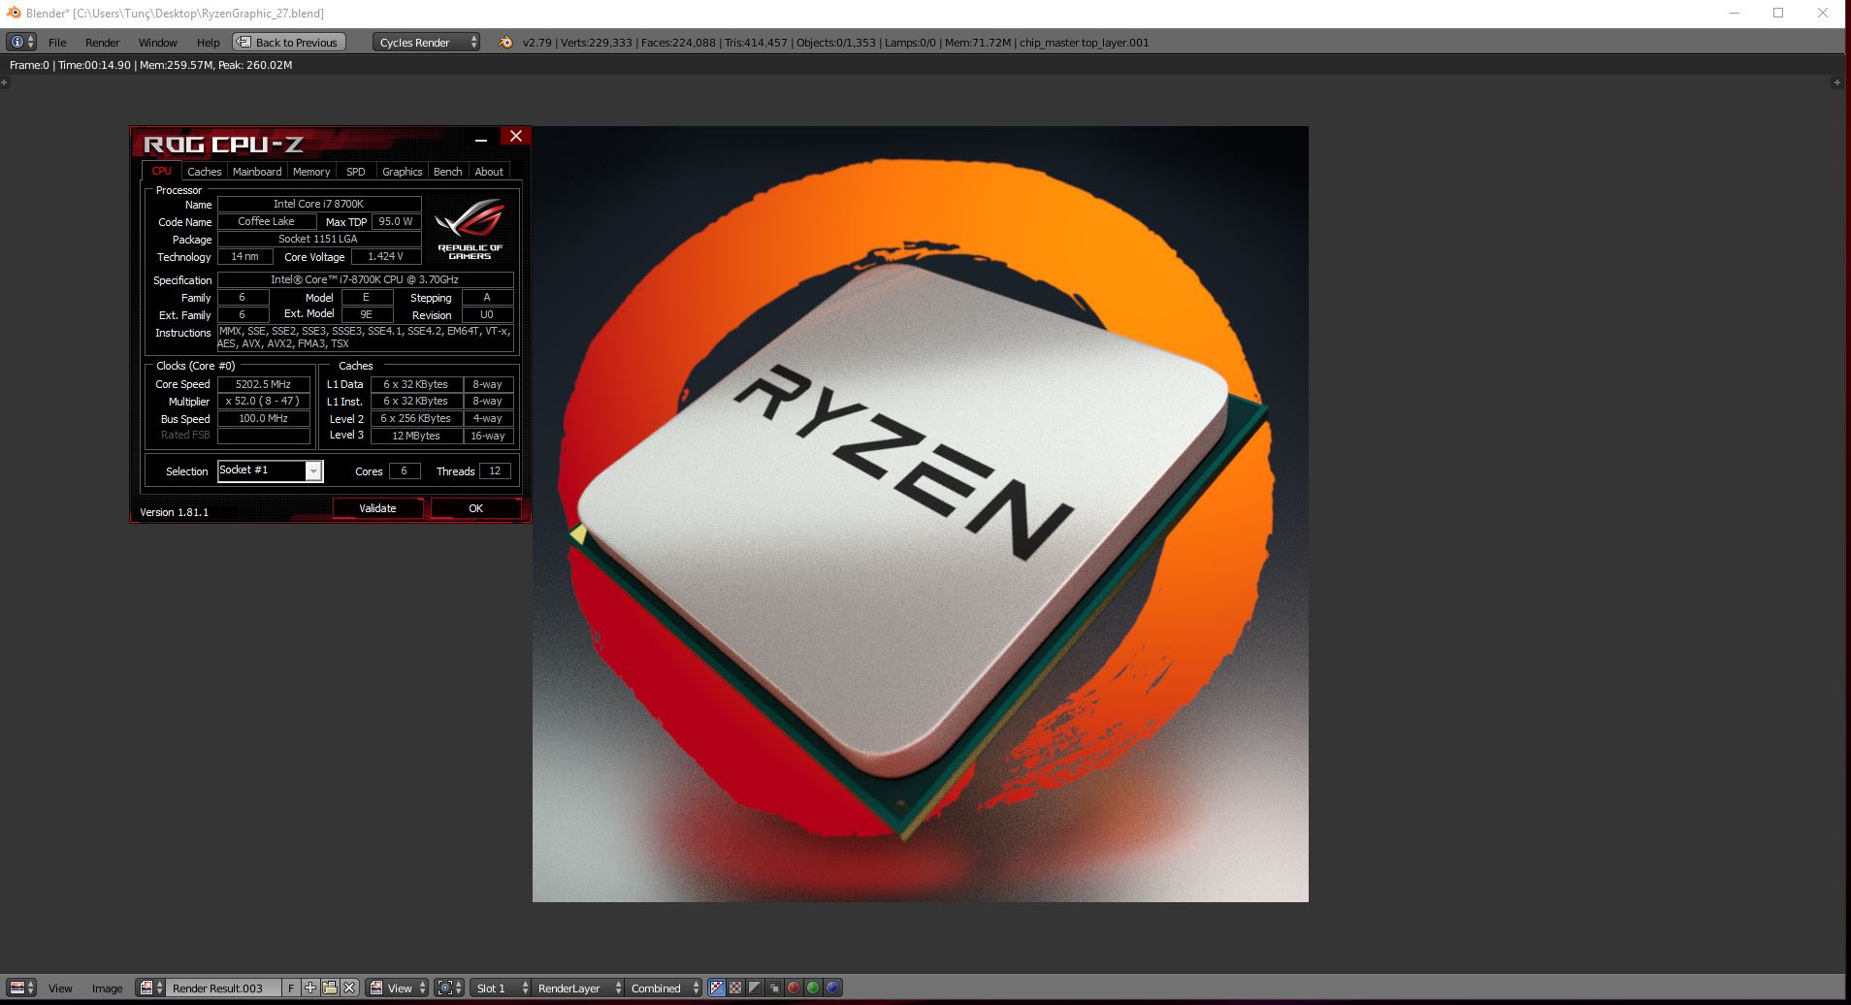Screen dimensions: 1851x1005
Task: Unlink the image with X icon
Action: [x=349, y=988]
